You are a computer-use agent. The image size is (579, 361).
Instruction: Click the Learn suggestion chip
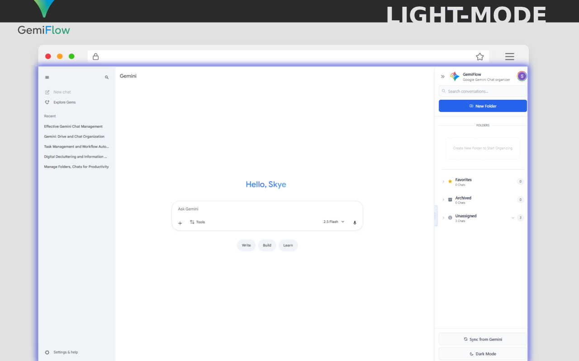tap(288, 245)
